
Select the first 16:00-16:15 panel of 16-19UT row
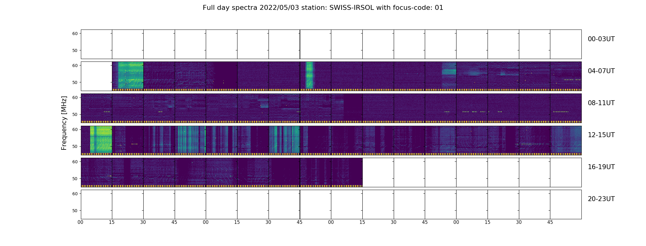[96, 173]
